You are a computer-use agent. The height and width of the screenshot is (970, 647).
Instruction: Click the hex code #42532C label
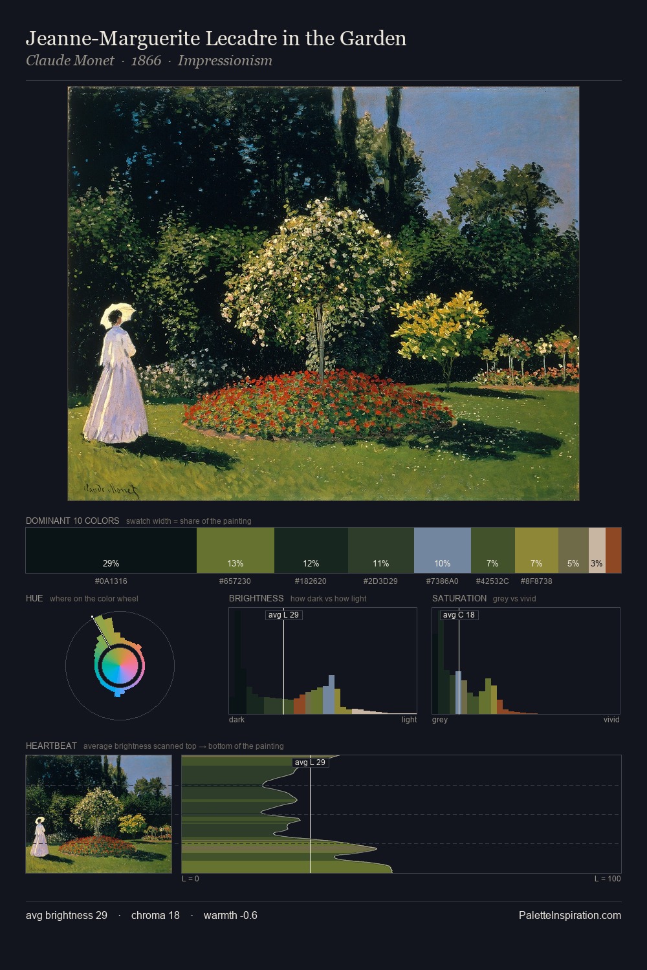click(x=492, y=581)
